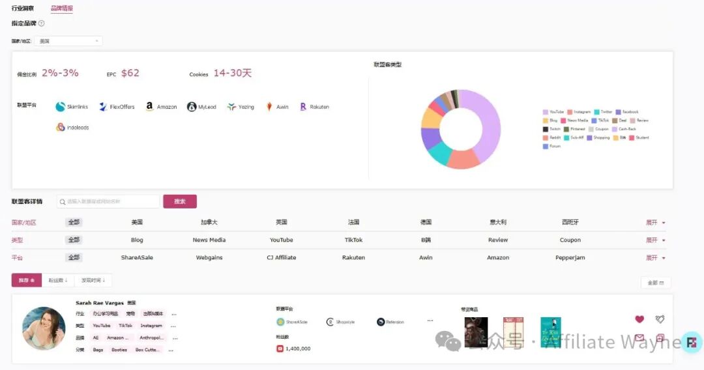Click the Indoleads platform logo
704x370 pixels.
[61, 128]
